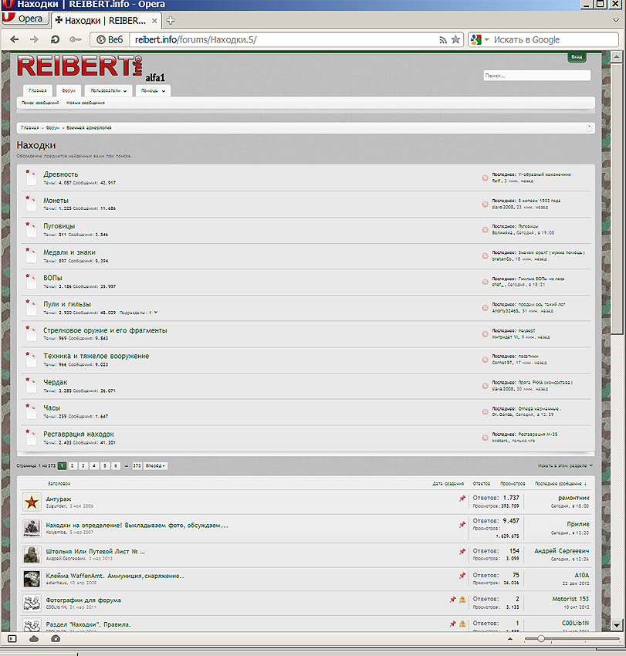Open RSS icon for Монеты last post
This screenshot has height=656, width=626.
pos(485,205)
